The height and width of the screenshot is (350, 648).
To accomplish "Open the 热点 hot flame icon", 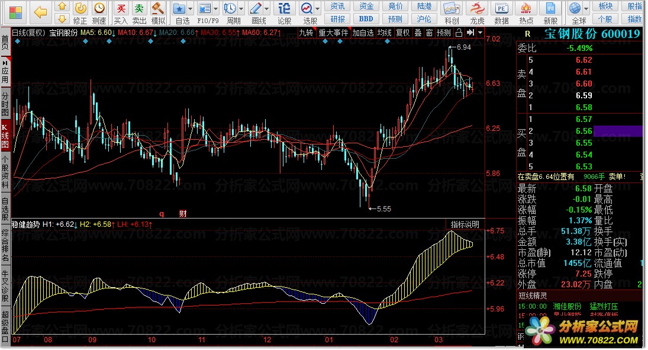I will click(x=526, y=9).
